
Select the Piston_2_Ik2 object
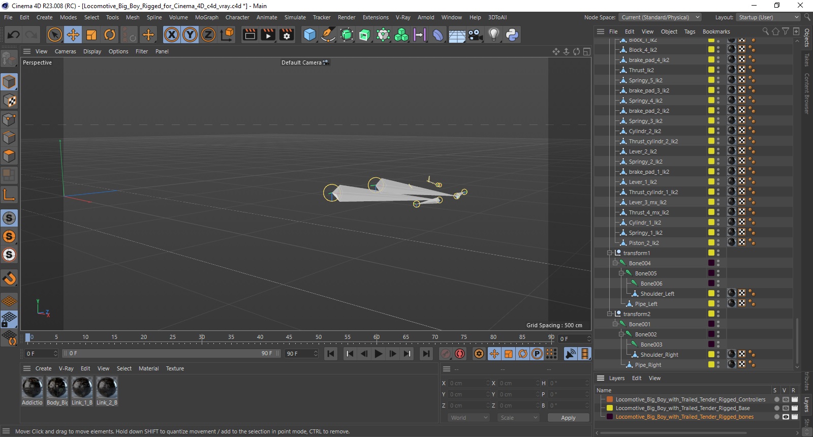(x=643, y=243)
